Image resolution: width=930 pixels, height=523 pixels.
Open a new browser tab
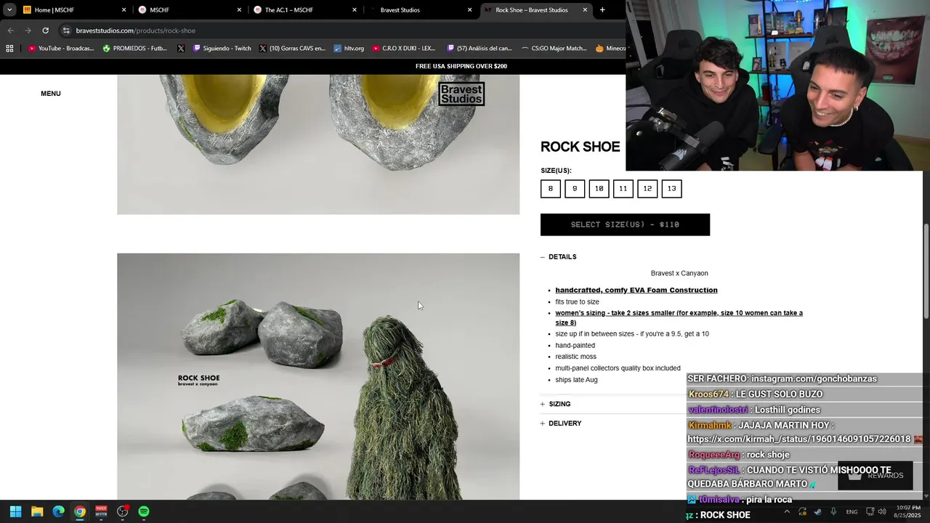click(x=602, y=10)
